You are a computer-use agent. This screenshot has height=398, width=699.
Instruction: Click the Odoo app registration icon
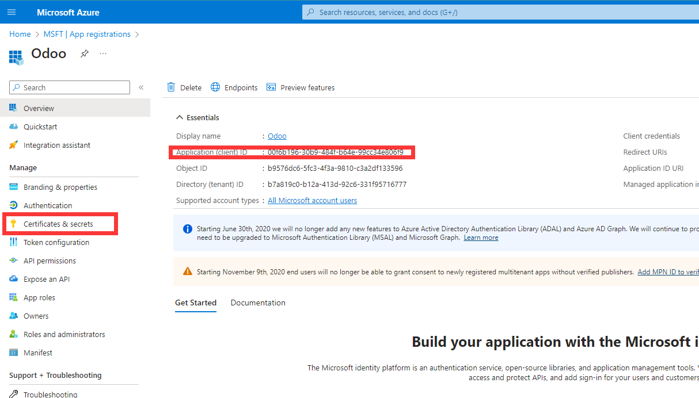pyautogui.click(x=16, y=56)
